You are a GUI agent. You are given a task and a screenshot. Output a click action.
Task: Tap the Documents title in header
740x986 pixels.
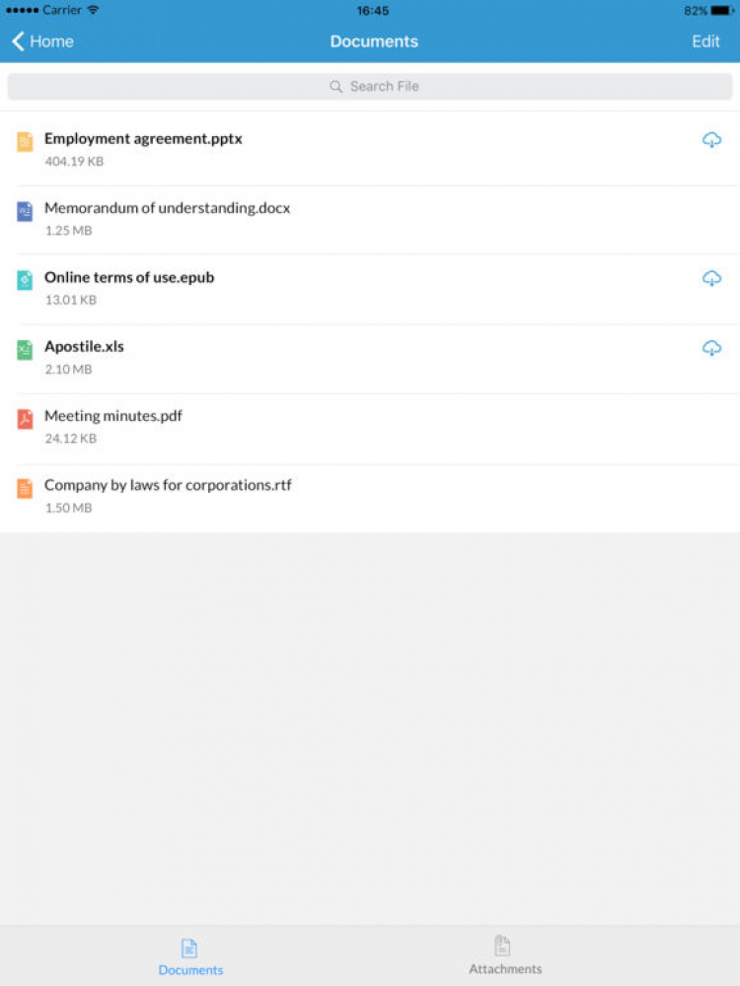[374, 41]
